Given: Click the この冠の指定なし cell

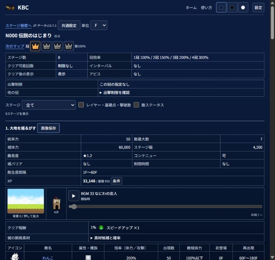Looking at the screenshot, I should [x=181, y=84].
